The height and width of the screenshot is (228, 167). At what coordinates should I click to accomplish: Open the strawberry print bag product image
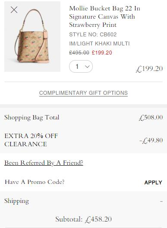click(x=32, y=36)
